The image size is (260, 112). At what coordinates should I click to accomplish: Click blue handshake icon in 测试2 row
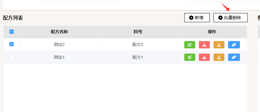234,45
